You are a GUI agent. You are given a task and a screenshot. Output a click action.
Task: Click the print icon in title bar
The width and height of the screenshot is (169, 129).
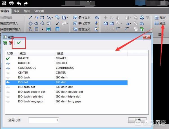(11, 4)
